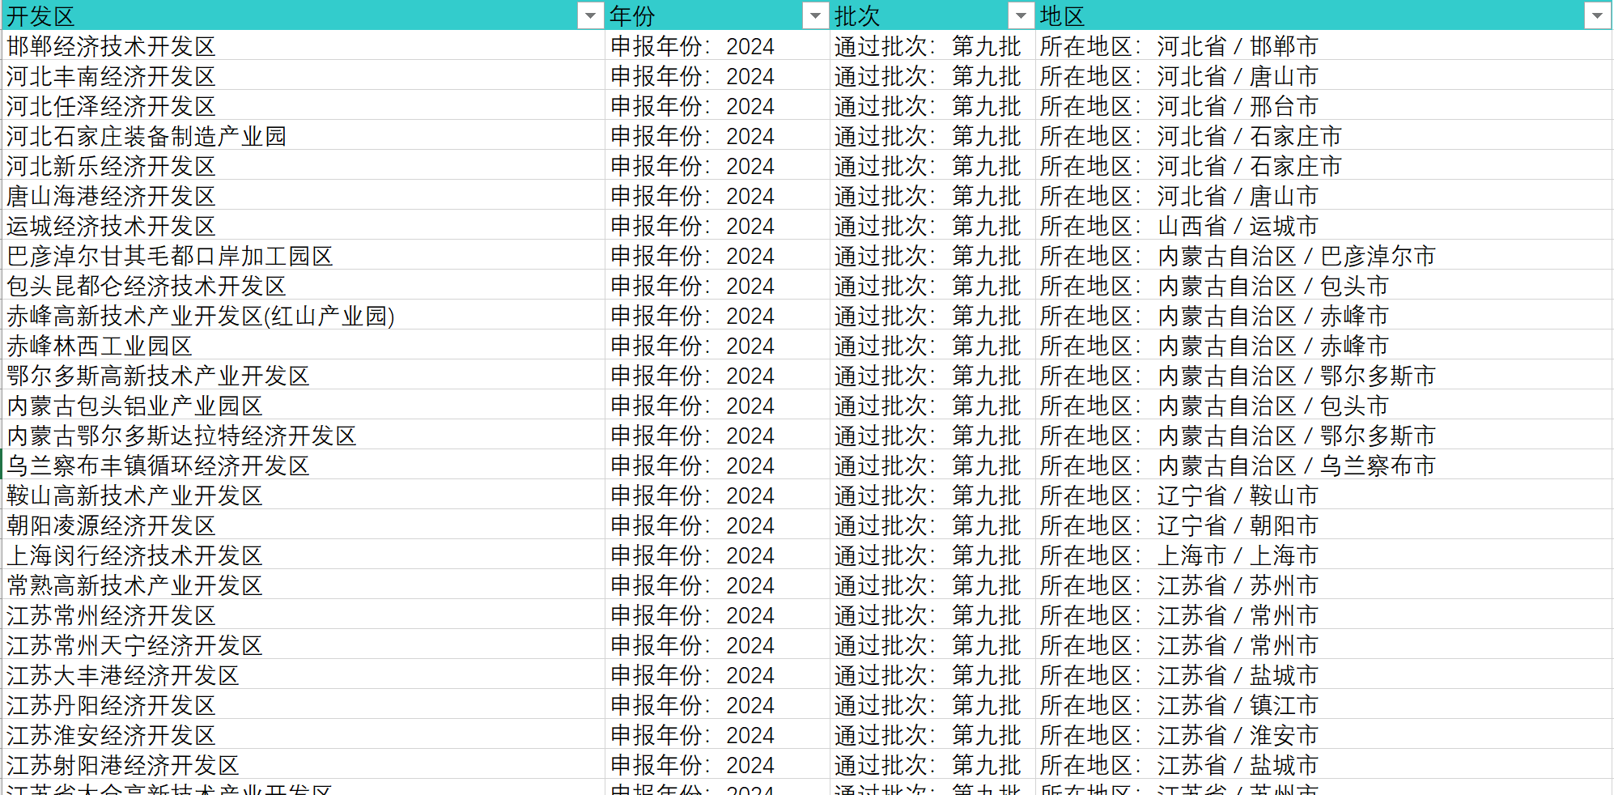Screen dimensions: 1614x795
Task: Click region cell 江苏省 / 镇江市
Action: 1323,705
